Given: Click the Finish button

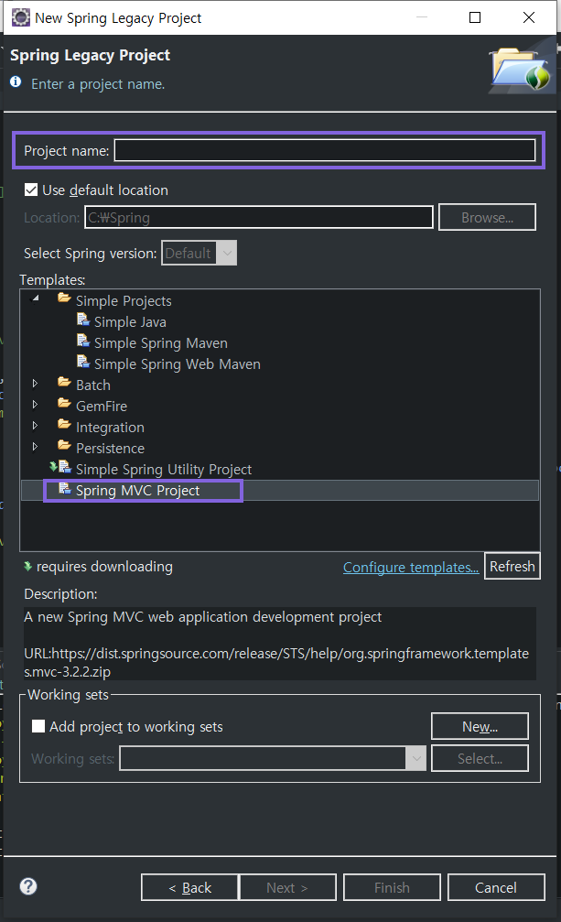Looking at the screenshot, I should [x=392, y=886].
